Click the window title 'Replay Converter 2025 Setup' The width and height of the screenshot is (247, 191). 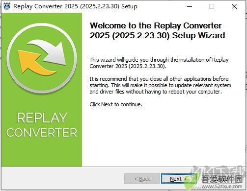click(x=75, y=6)
